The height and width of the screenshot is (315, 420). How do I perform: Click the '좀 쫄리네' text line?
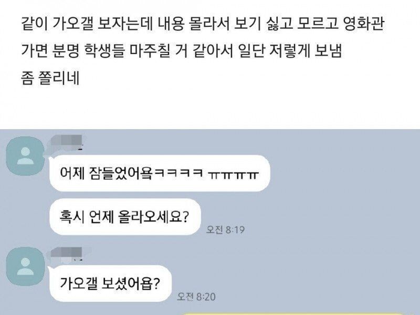click(x=50, y=78)
